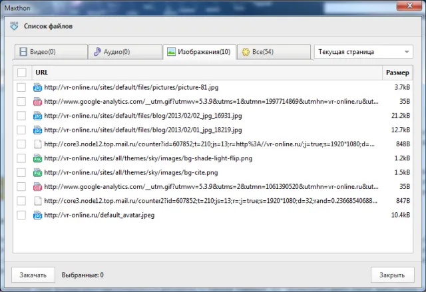Switch to the Видео(0) tab
Image resolution: width=426 pixels, height=292 pixels.
point(51,52)
